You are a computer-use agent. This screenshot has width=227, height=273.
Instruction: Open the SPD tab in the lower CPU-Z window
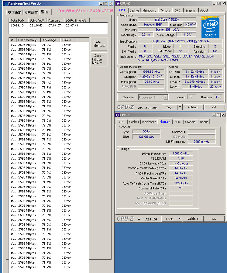coord(177,122)
